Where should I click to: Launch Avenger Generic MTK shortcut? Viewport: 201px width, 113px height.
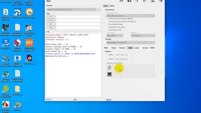point(6,61)
